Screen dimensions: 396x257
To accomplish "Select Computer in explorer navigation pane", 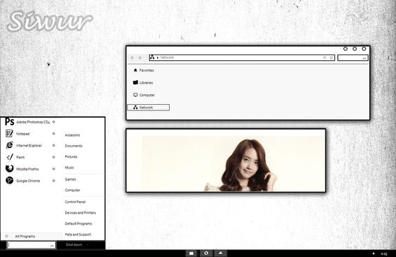I will click(x=144, y=95).
